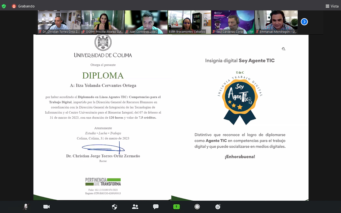This screenshot has height=213, width=341.
Task: Click the green DIPLOMA heading
Action: coord(103,76)
